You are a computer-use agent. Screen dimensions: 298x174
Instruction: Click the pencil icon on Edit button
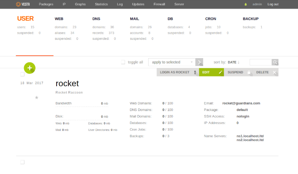point(220,72)
